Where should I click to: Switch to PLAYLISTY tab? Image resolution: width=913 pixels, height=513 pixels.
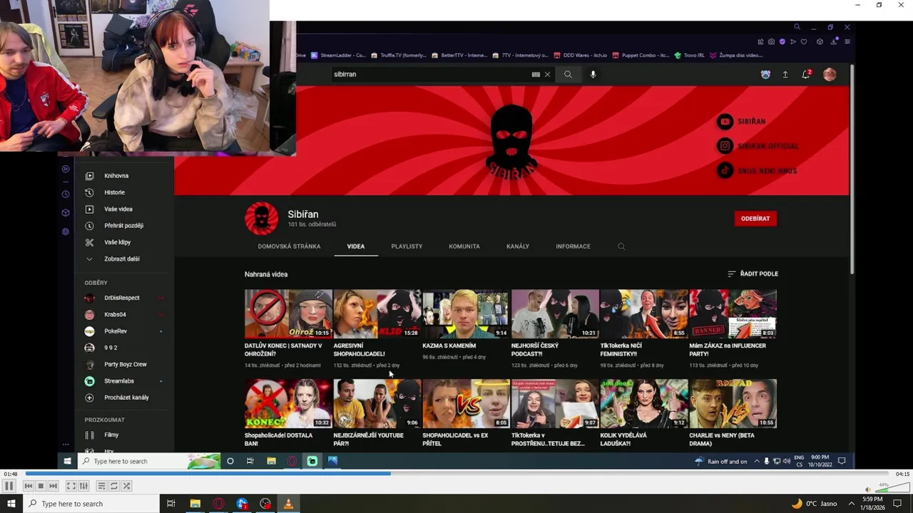click(x=407, y=247)
